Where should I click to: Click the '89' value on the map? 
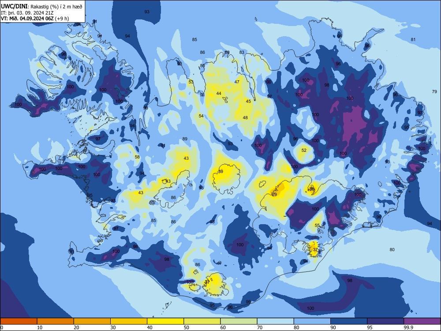[185, 139]
